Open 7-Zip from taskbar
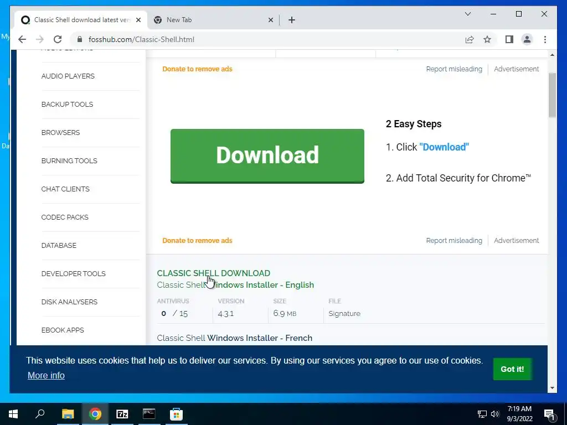 click(x=122, y=414)
